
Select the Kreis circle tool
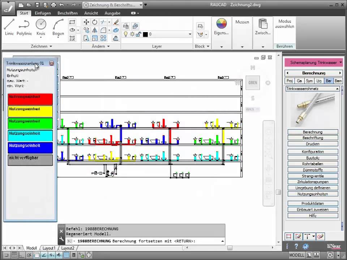(41, 27)
